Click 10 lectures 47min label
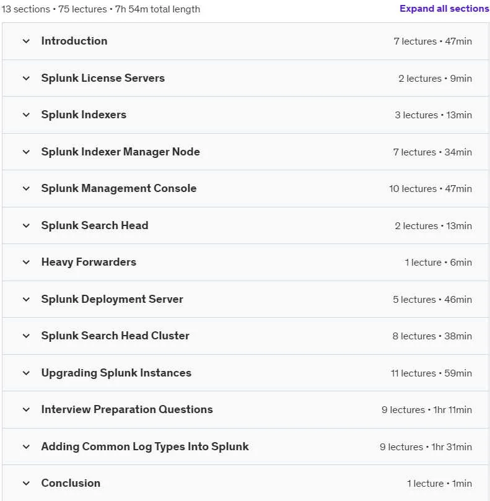 [431, 188]
